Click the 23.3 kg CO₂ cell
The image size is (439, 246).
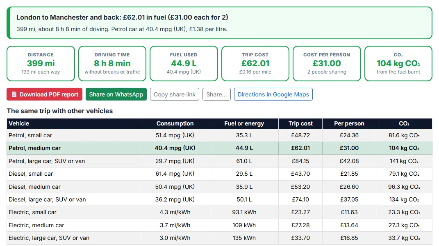pyautogui.click(x=404, y=212)
